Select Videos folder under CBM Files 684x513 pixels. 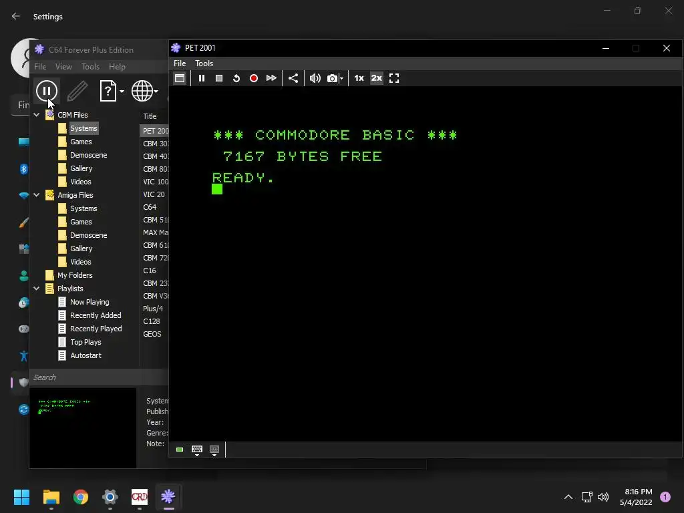[80, 182]
